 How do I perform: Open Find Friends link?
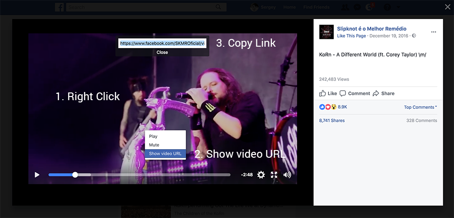pyautogui.click(x=316, y=7)
